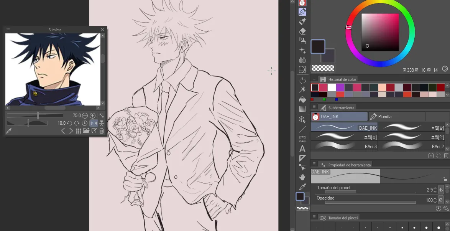Click Subvista zoom slider
Screen dimensions: 450x231
(x=35, y=115)
